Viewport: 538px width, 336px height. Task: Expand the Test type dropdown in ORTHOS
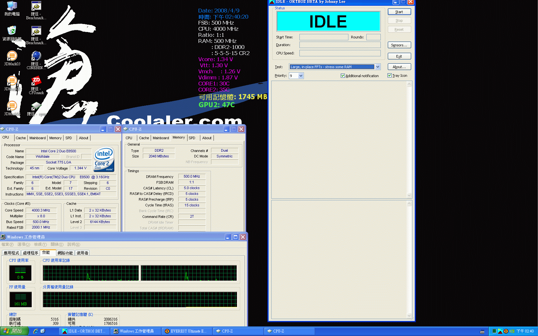pos(378,67)
